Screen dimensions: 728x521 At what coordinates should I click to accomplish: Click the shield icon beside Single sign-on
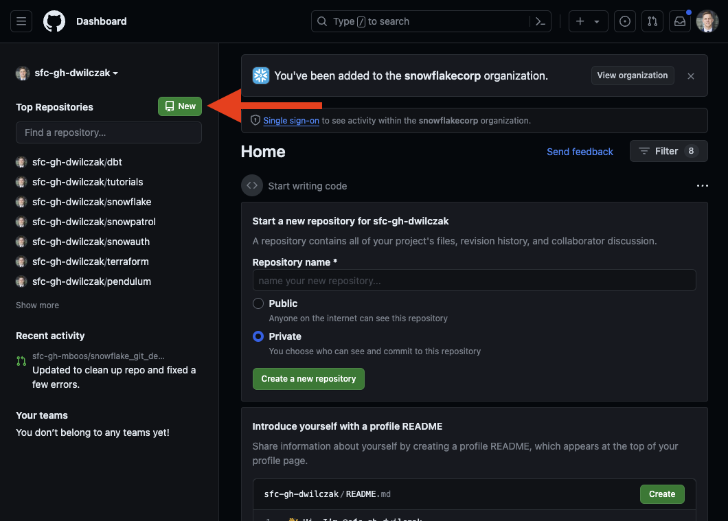pyautogui.click(x=255, y=121)
